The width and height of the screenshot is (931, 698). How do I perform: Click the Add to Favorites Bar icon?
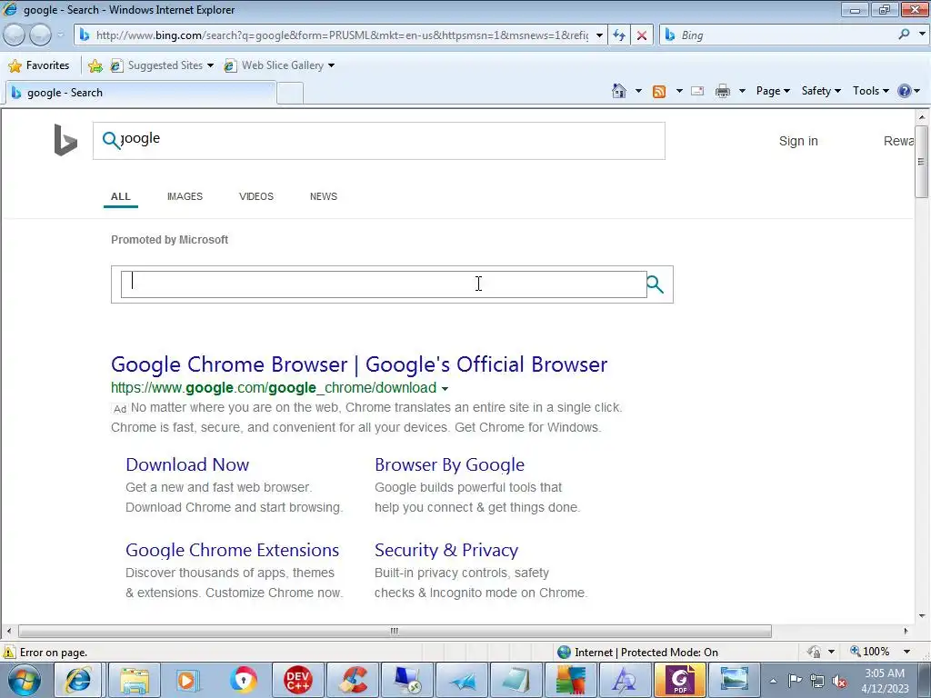[95, 65]
